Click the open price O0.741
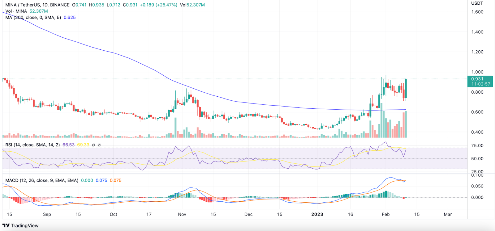495x231 pixels. point(79,5)
